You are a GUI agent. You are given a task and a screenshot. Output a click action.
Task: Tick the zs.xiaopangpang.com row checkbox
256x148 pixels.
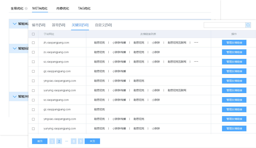coord(33,52)
